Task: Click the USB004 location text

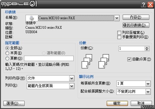Action: coord(31,32)
